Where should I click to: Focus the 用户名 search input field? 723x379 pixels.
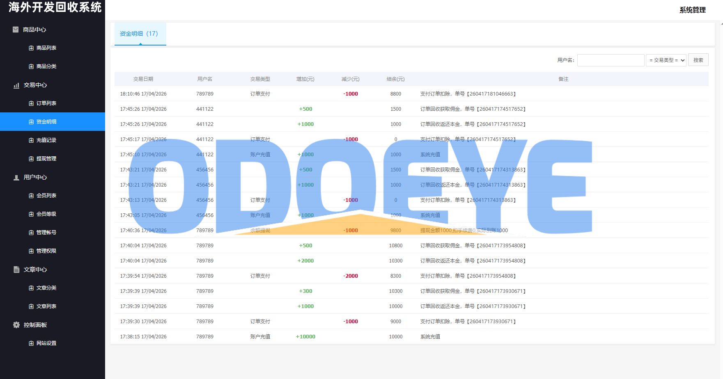coord(611,60)
